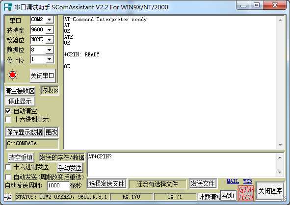Click the auto-send period field showing 1000
Viewport: 290px width, 205px height.
[58, 185]
